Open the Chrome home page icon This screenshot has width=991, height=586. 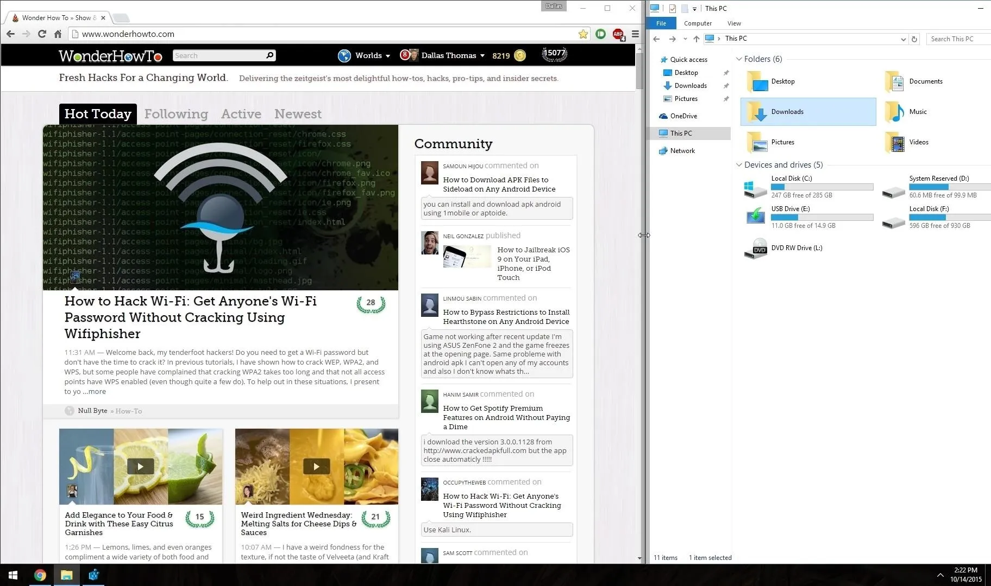[x=58, y=34]
